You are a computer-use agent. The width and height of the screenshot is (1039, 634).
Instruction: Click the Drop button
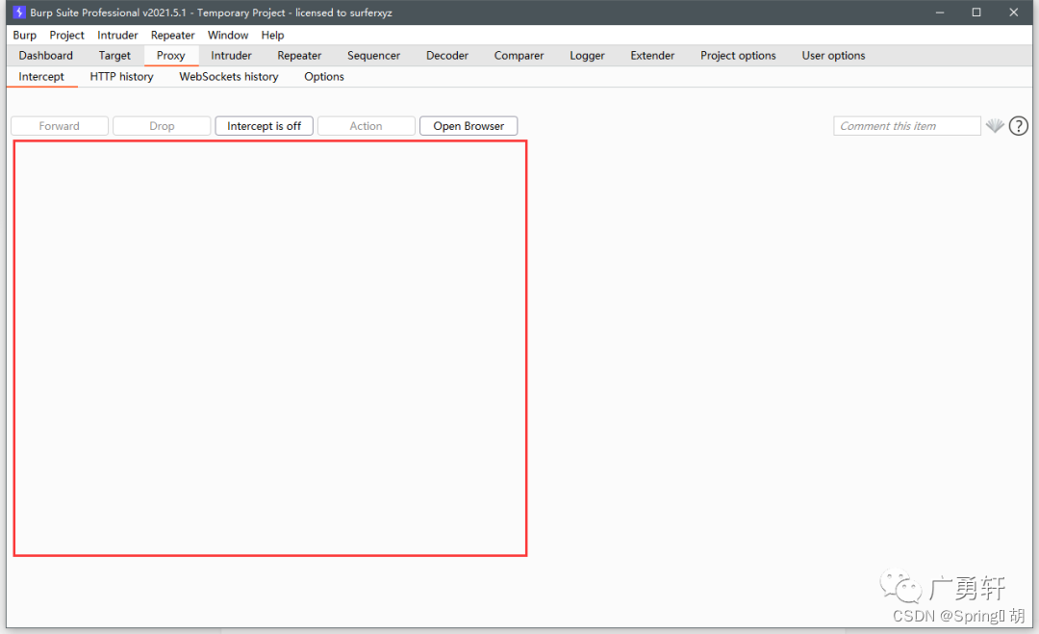162,126
